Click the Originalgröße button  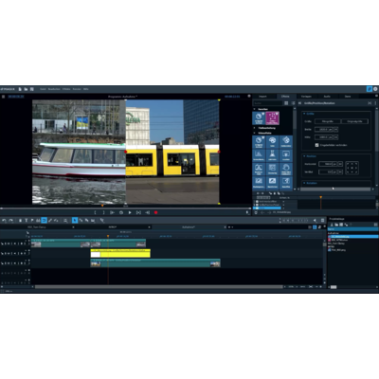[x=354, y=121]
